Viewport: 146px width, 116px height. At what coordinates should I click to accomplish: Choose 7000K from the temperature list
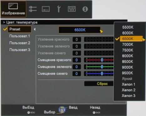(x=128, y=44)
